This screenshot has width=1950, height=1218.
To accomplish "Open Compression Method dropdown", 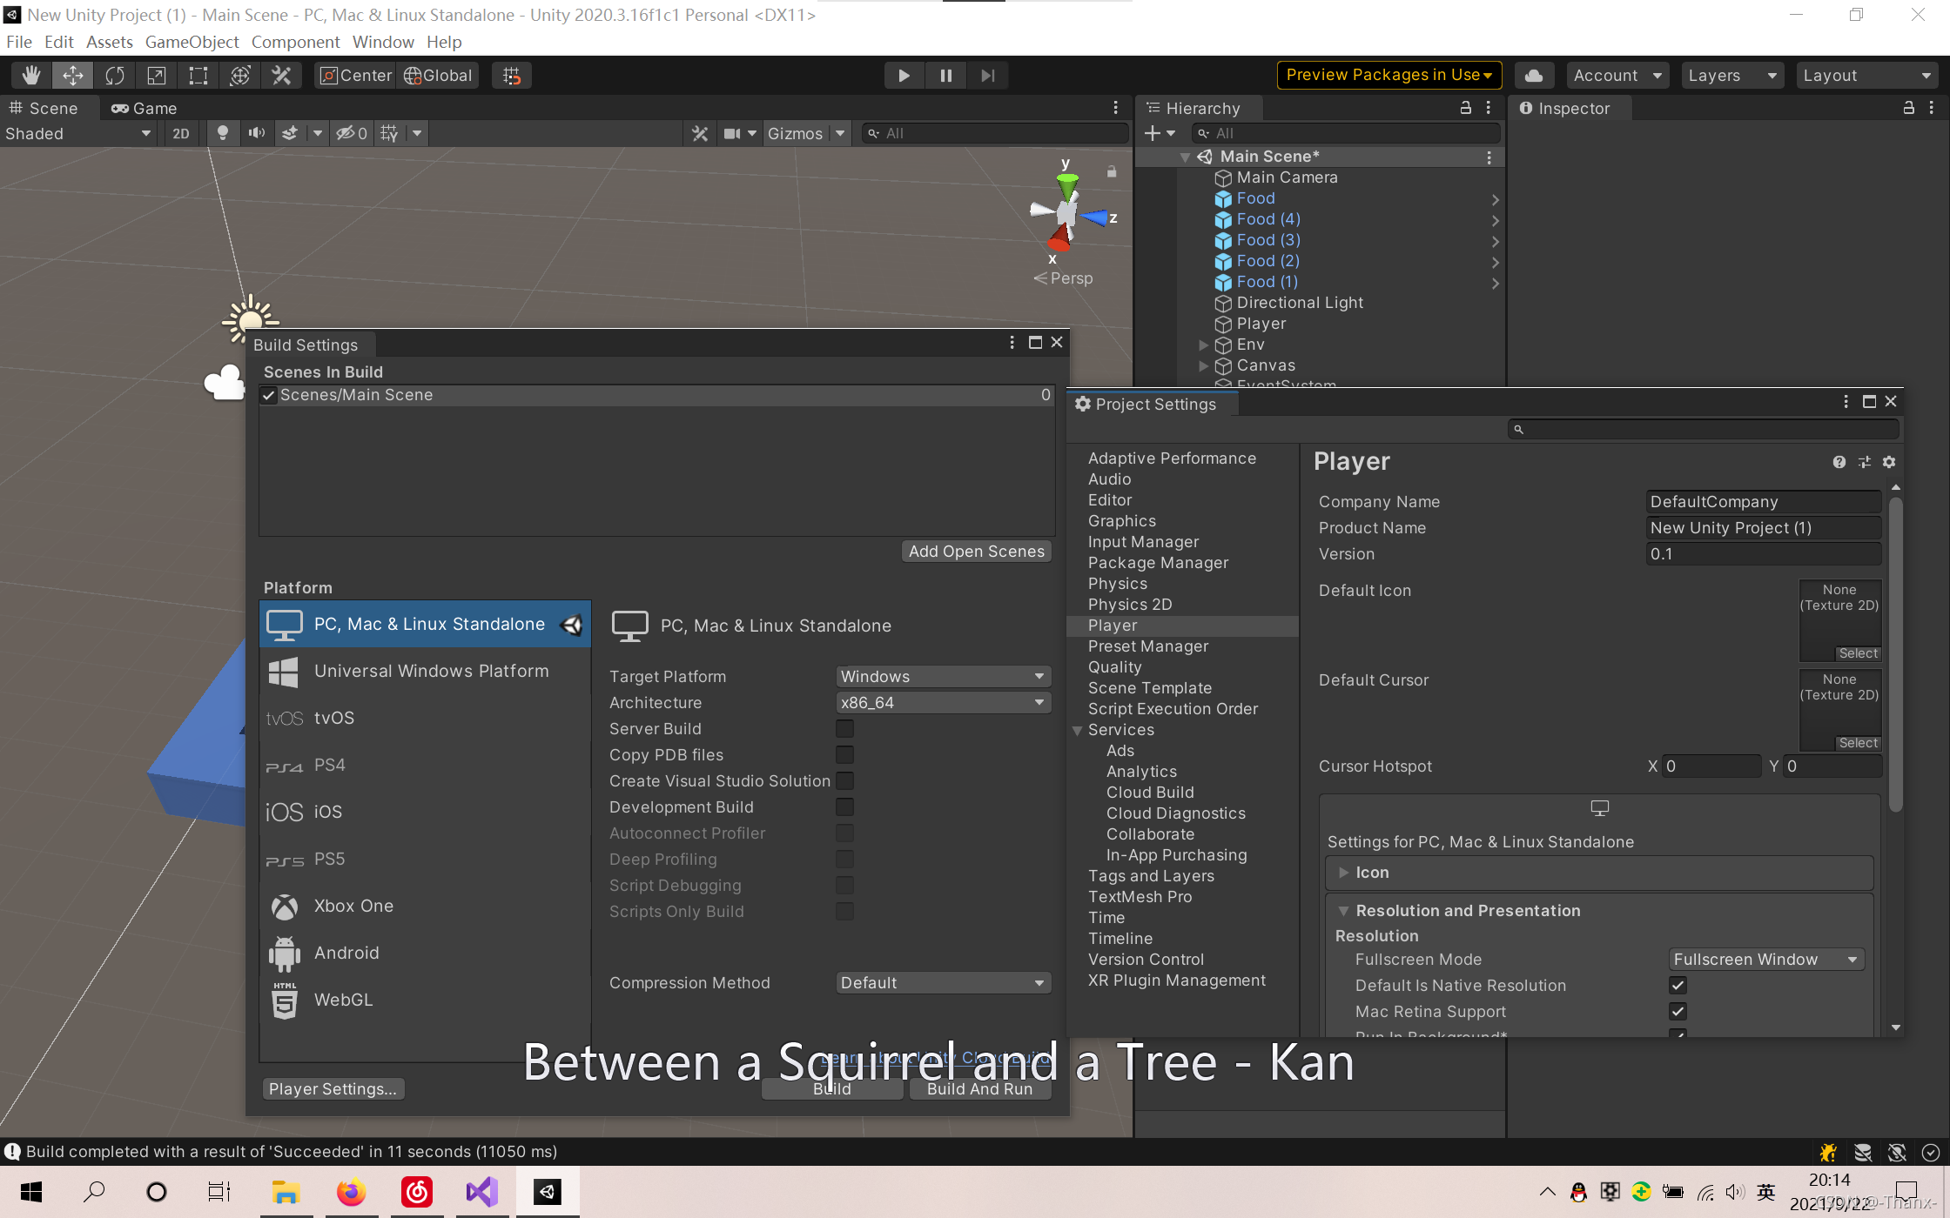I will pos(943,983).
